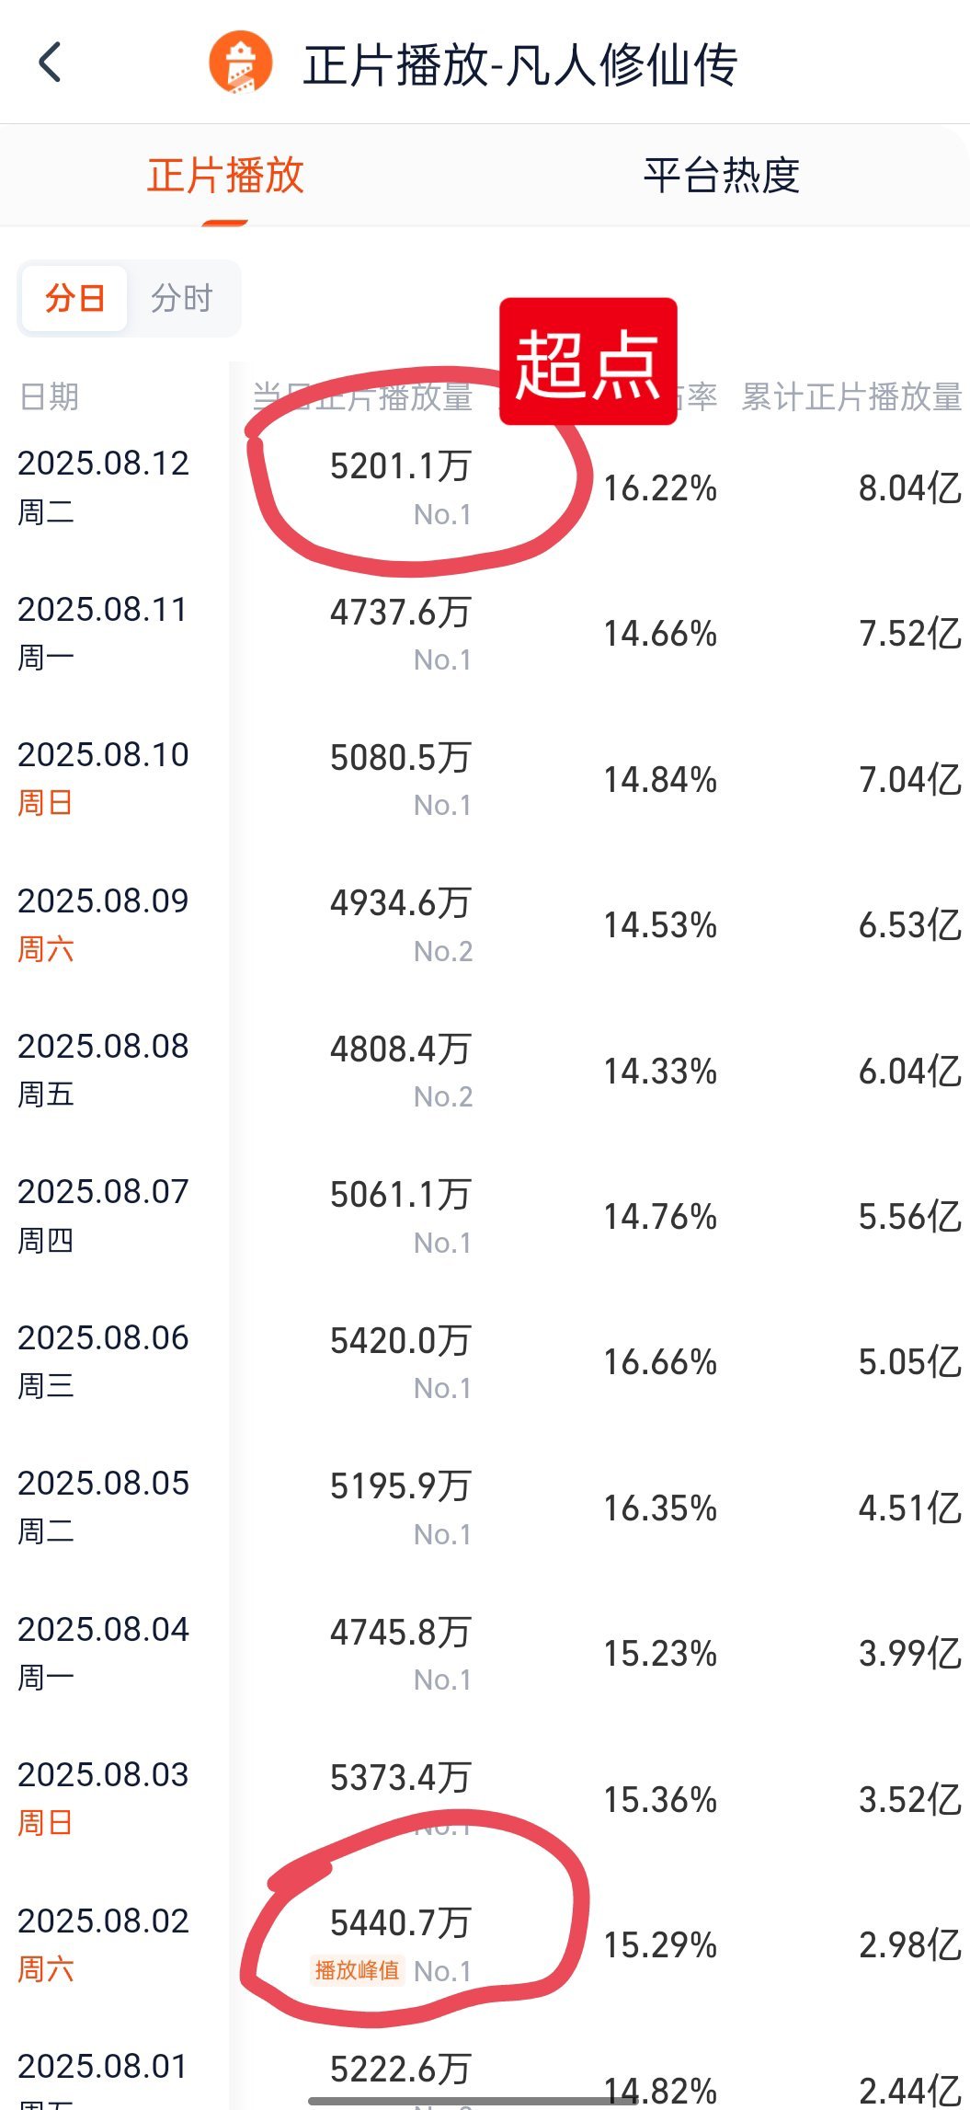Toggle to 分日 daily view

click(74, 298)
